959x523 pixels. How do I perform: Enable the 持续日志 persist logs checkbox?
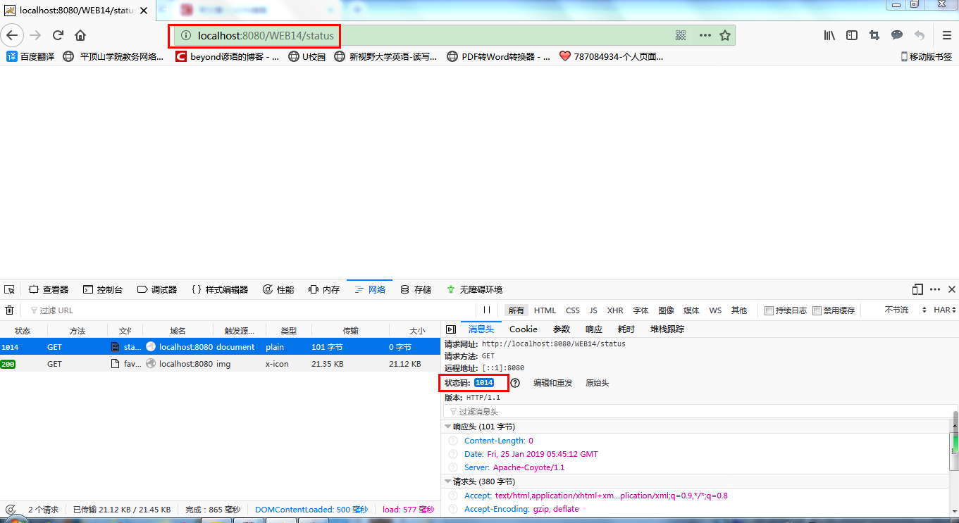pyautogui.click(x=769, y=310)
